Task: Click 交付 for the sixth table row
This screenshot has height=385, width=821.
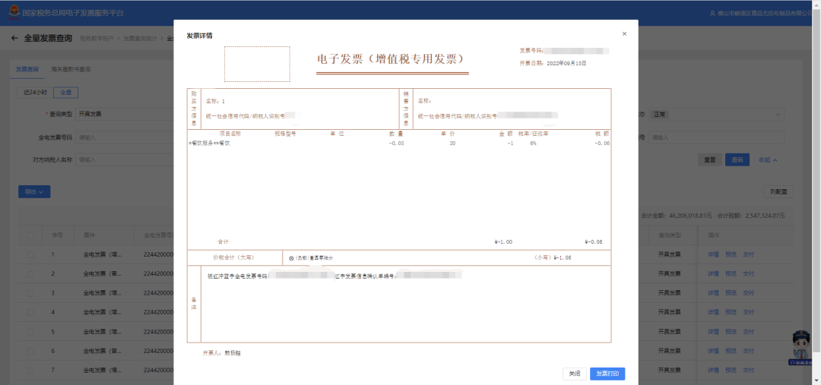Action: pyautogui.click(x=748, y=351)
